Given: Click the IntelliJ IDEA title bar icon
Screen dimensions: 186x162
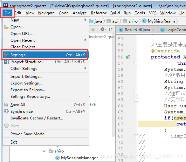Looking at the screenshot, I should coord(6,5).
